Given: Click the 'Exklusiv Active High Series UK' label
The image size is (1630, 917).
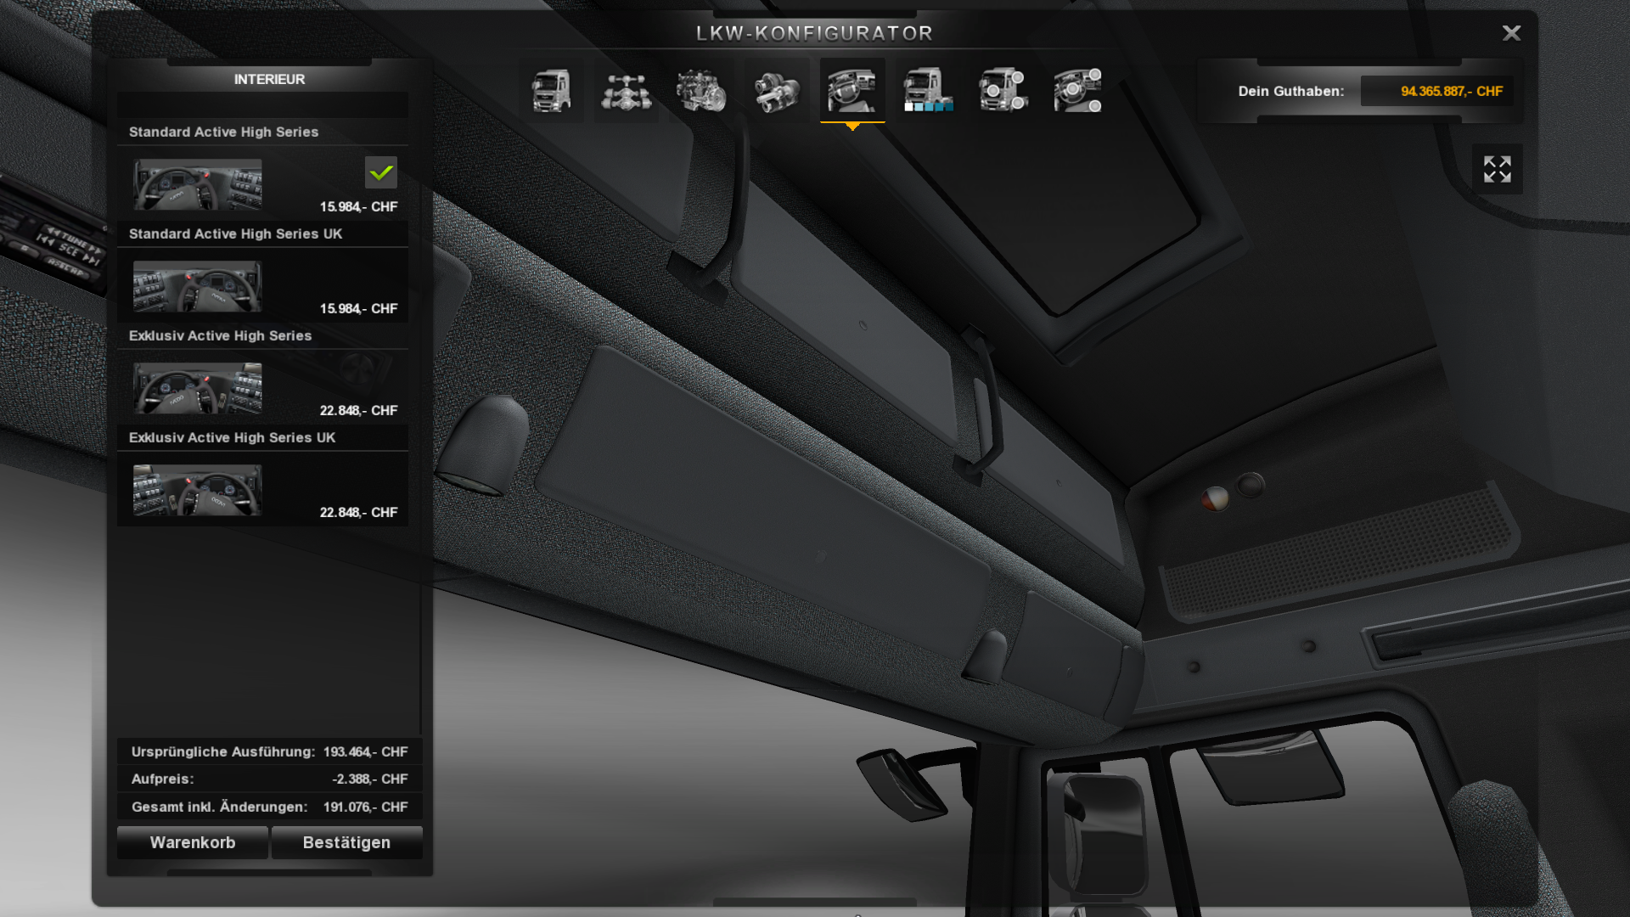Looking at the screenshot, I should click(x=233, y=437).
